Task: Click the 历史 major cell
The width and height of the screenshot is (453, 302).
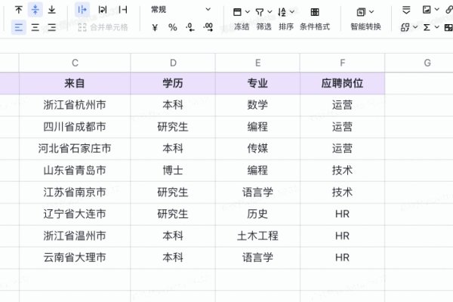Action: tap(257, 214)
